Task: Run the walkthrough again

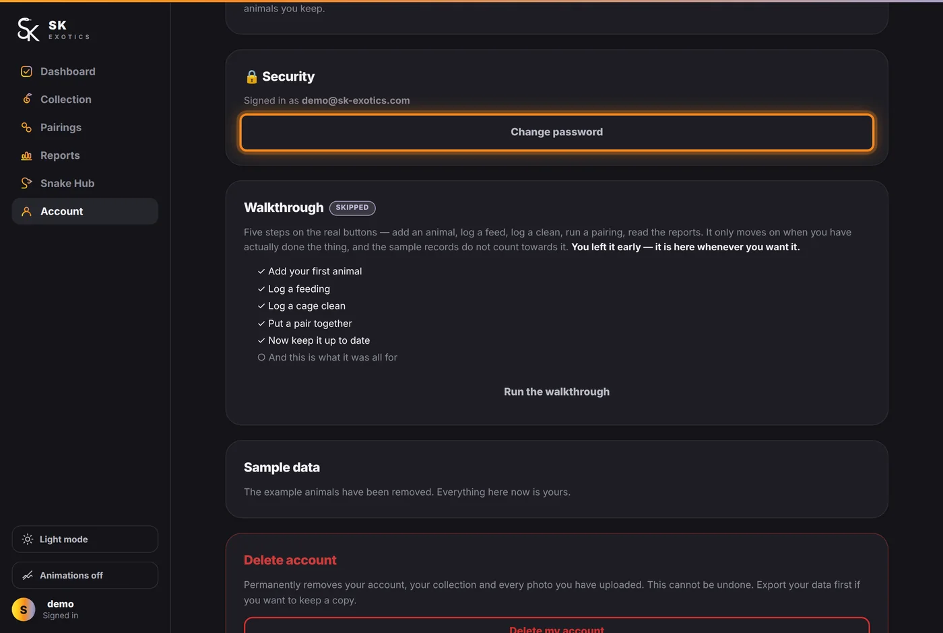Action: click(x=557, y=392)
